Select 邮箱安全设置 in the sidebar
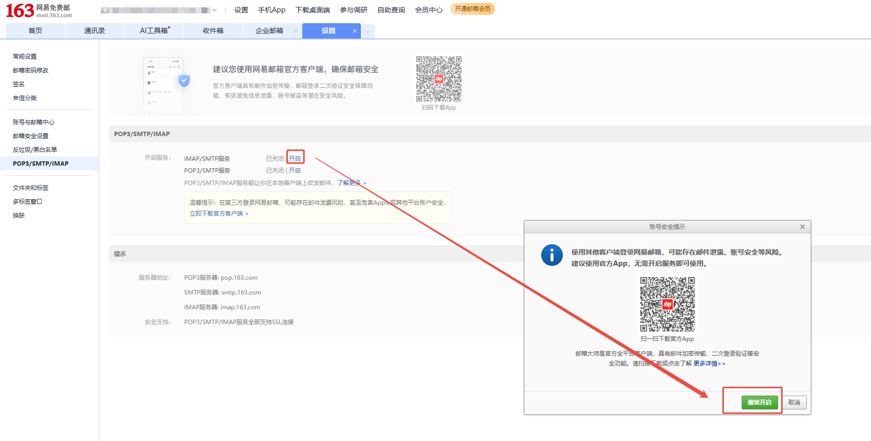Image resolution: width=871 pixels, height=441 pixels. (31, 136)
